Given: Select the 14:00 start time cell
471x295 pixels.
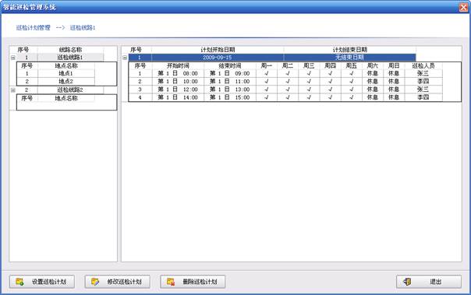Looking at the screenshot, I should point(178,97).
